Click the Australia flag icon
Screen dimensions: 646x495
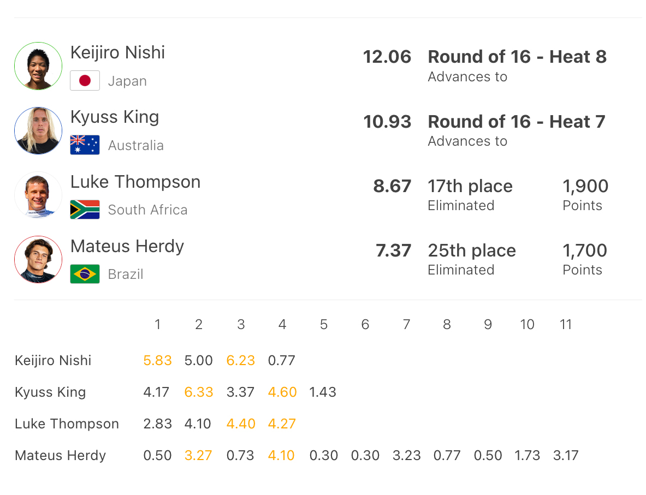[85, 145]
